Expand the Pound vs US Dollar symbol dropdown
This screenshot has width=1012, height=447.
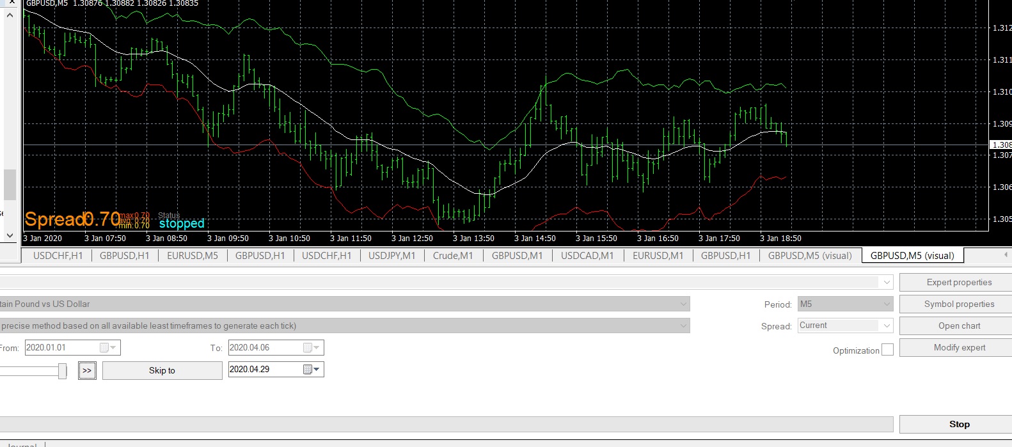683,304
